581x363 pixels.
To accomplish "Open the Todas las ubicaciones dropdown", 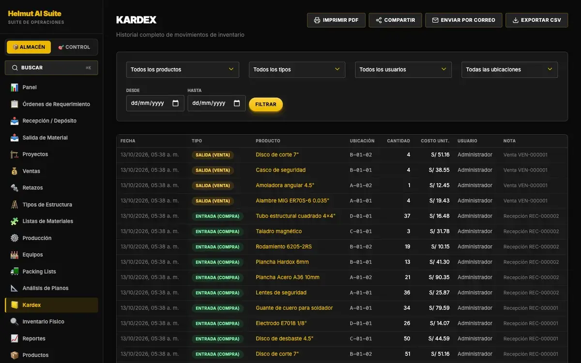I will (x=509, y=70).
